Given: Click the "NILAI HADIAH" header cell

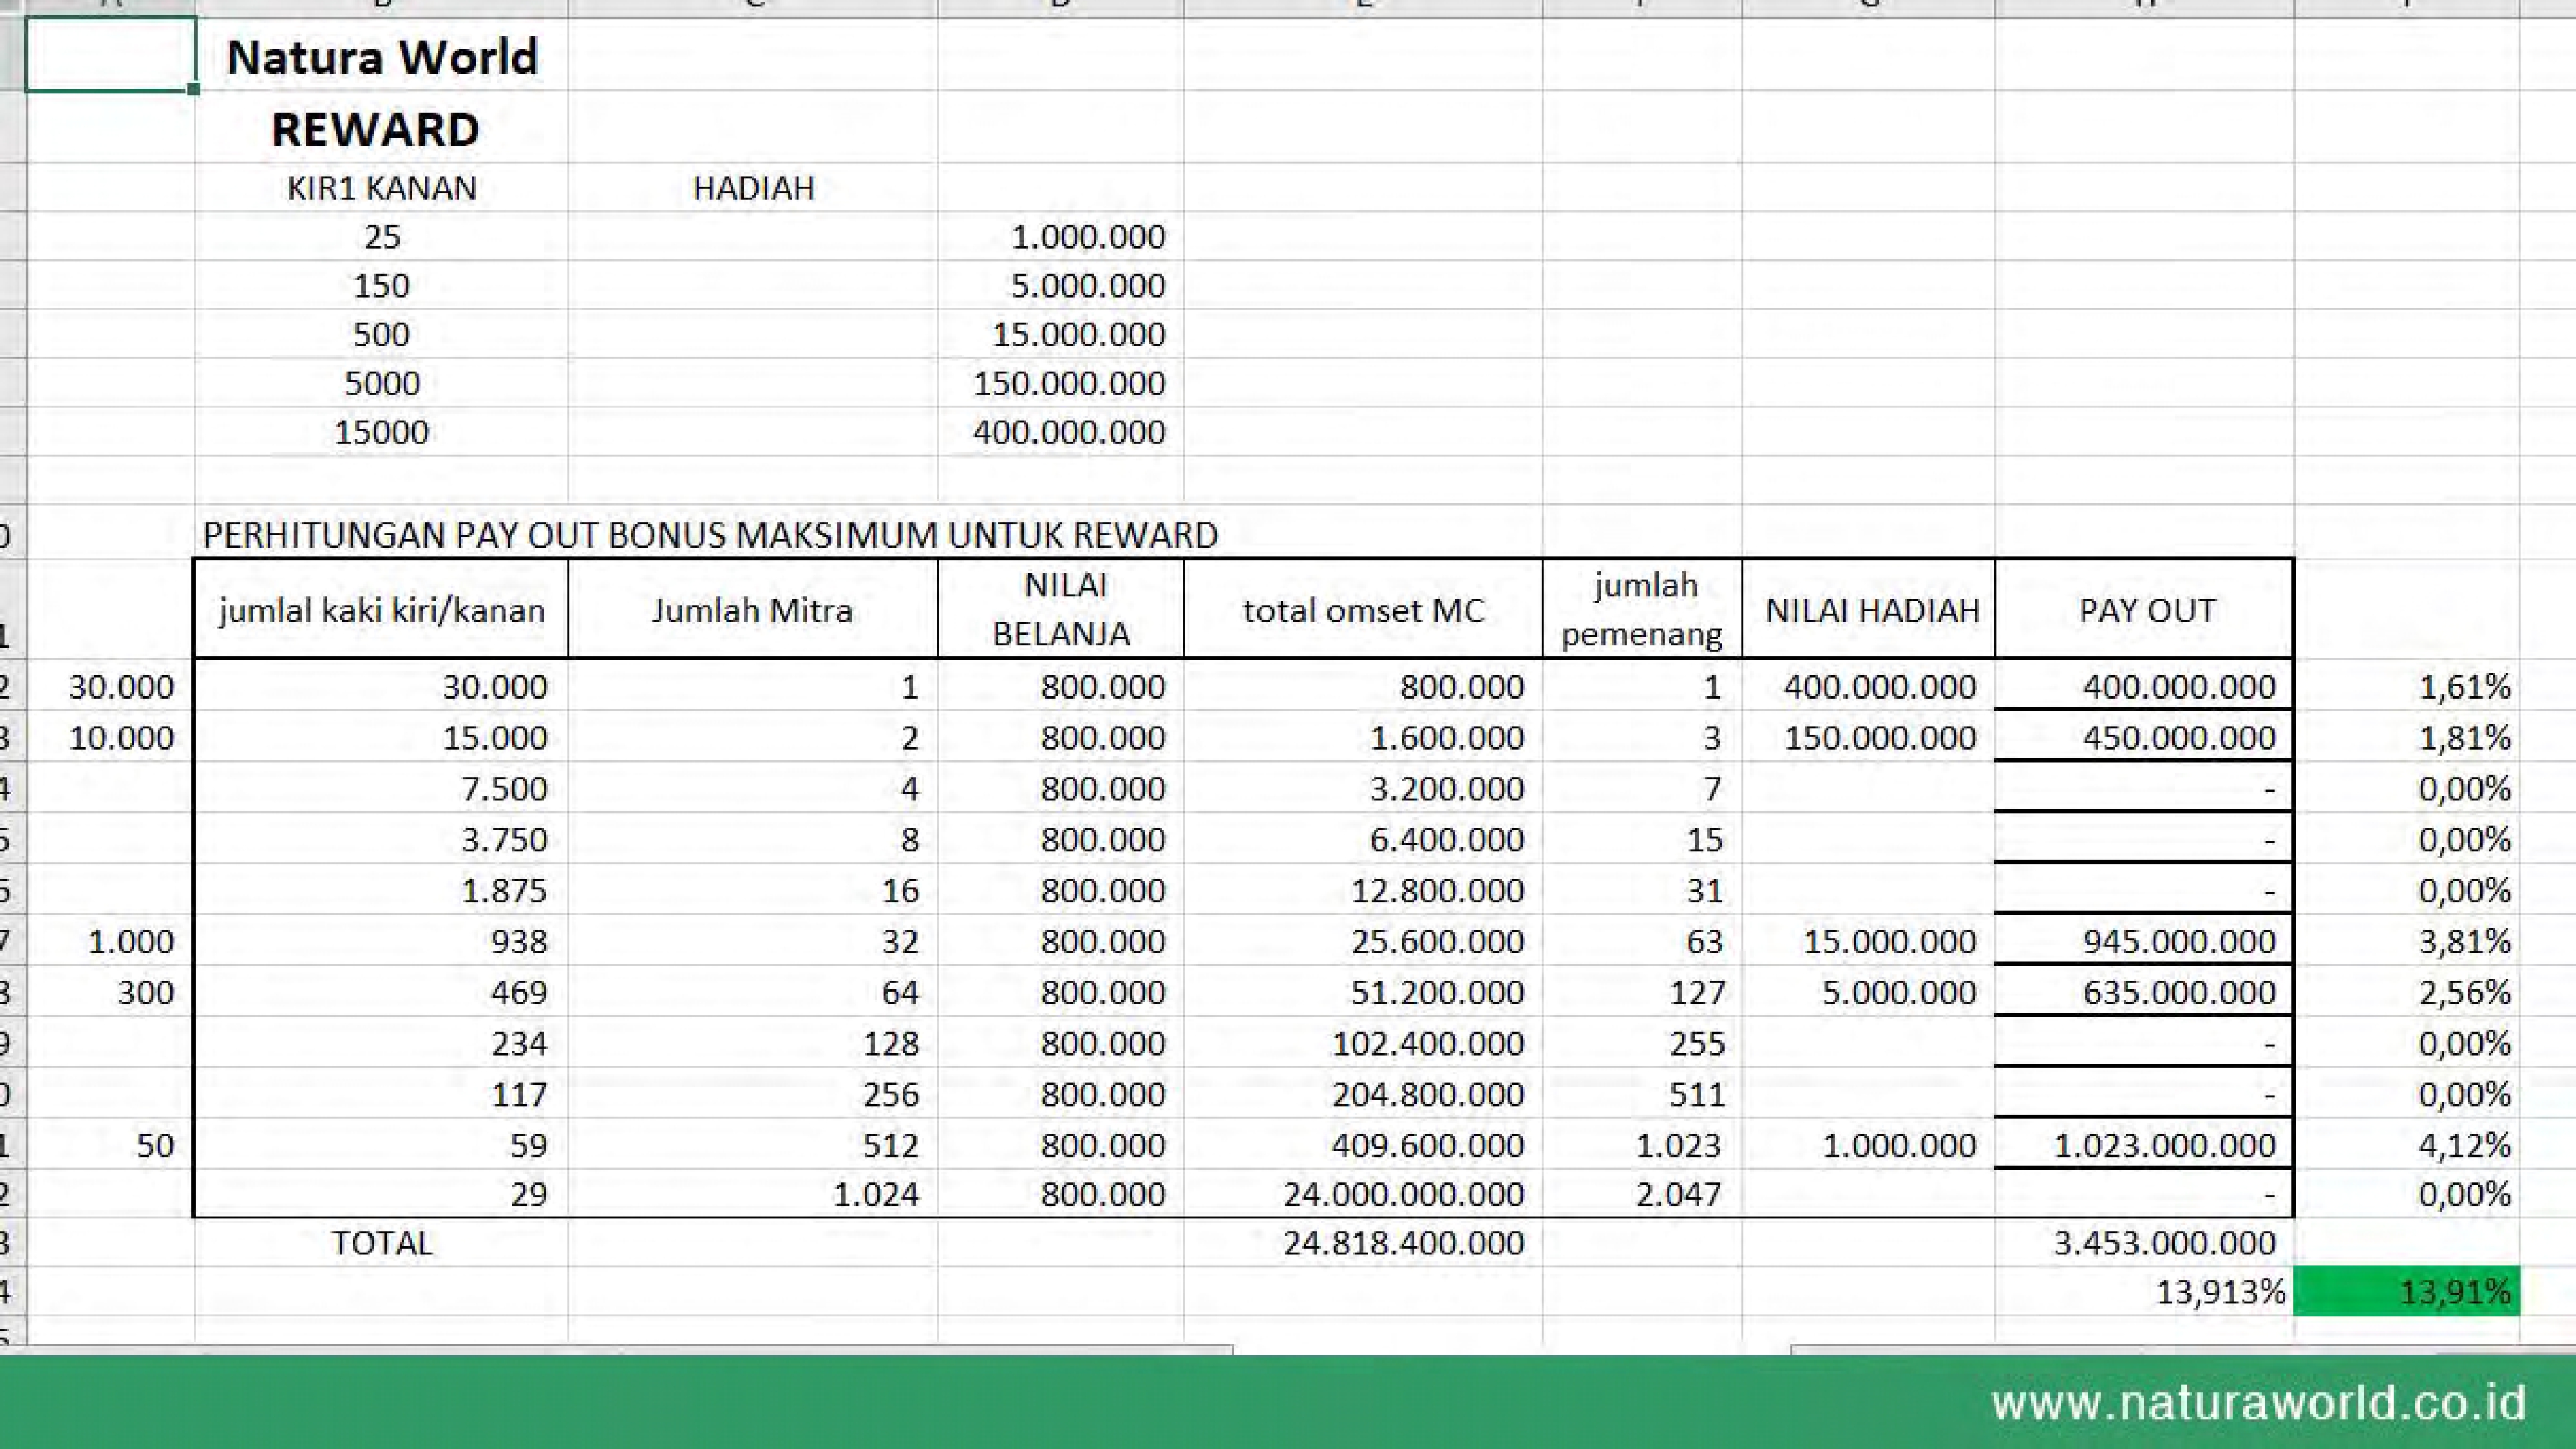Looking at the screenshot, I should [1869, 609].
